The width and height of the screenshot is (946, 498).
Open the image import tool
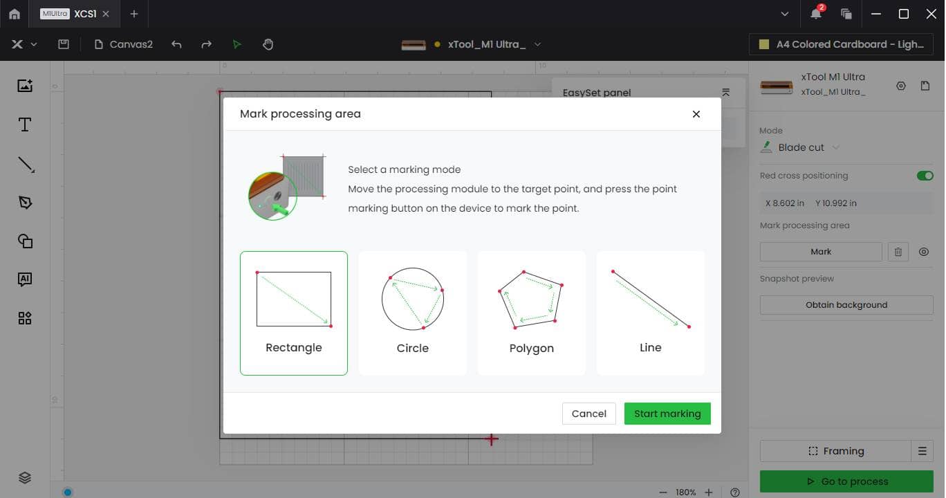coord(25,85)
